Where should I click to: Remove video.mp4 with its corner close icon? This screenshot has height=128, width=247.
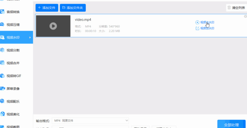(x=246, y=16)
